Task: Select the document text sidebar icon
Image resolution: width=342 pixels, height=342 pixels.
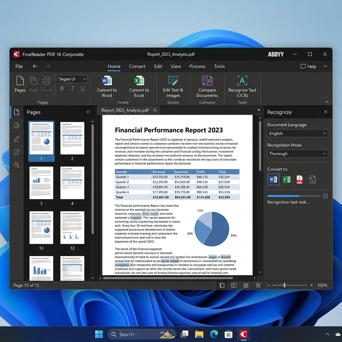Action: (17, 126)
